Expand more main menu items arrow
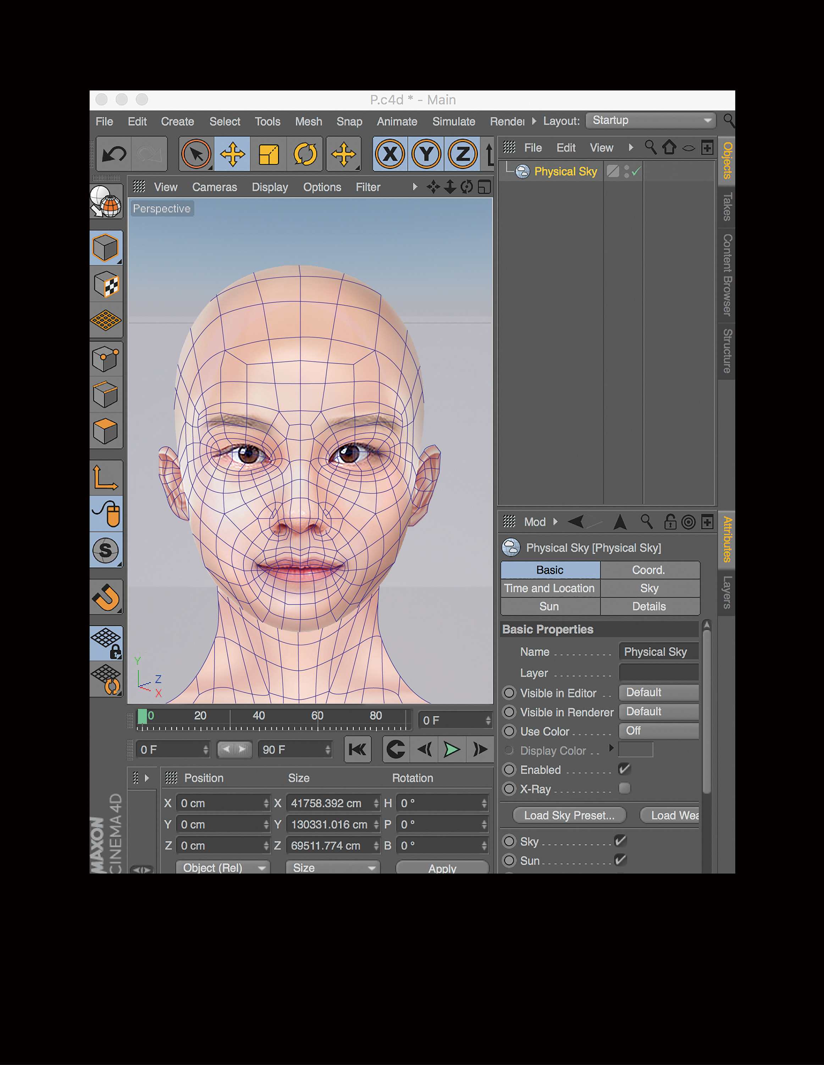824x1065 pixels. pos(533,121)
